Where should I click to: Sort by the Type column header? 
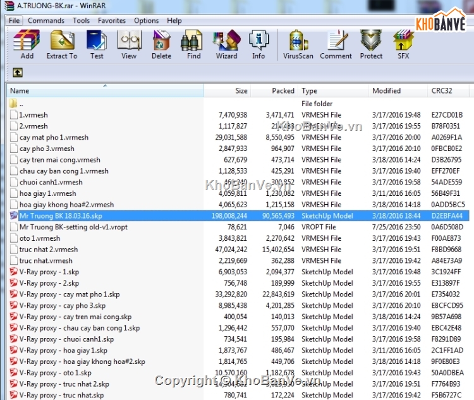coord(334,91)
